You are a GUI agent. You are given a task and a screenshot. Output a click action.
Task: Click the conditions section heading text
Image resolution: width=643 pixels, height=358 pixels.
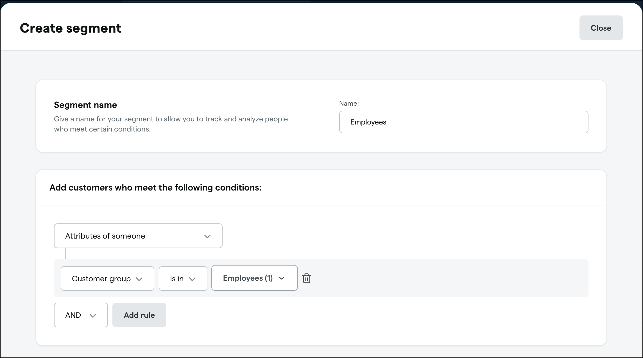point(155,187)
